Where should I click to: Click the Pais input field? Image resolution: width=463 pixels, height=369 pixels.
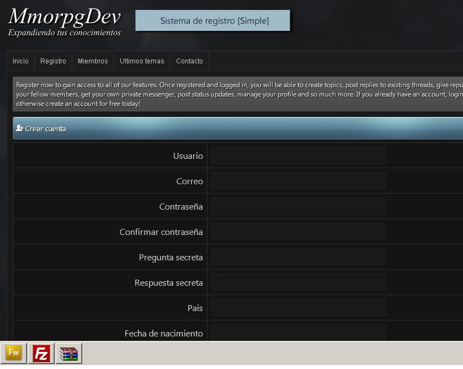pos(298,308)
